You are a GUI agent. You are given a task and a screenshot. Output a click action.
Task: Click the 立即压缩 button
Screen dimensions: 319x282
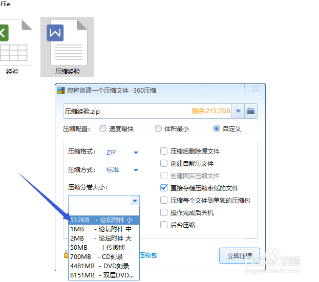point(240,255)
